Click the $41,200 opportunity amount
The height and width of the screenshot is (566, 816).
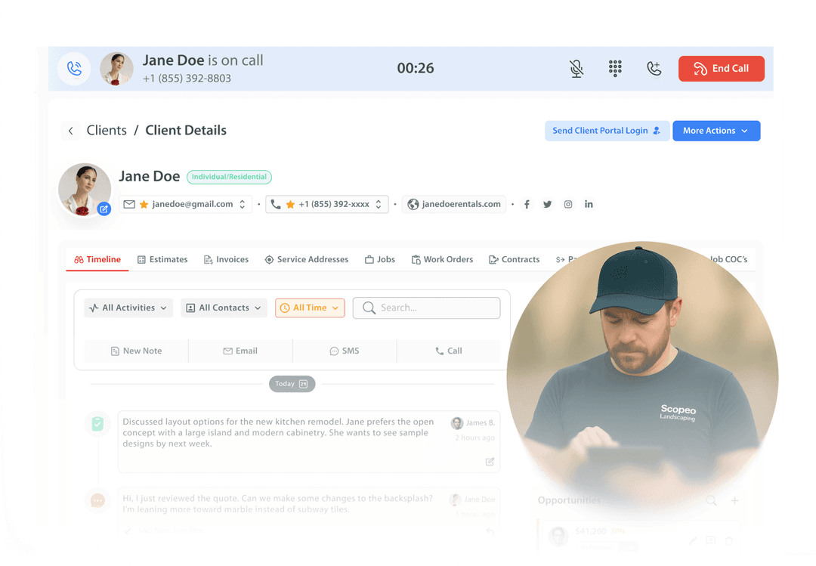[591, 531]
